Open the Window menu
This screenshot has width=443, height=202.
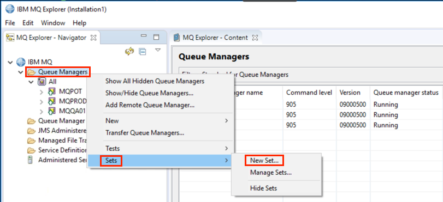(x=53, y=23)
